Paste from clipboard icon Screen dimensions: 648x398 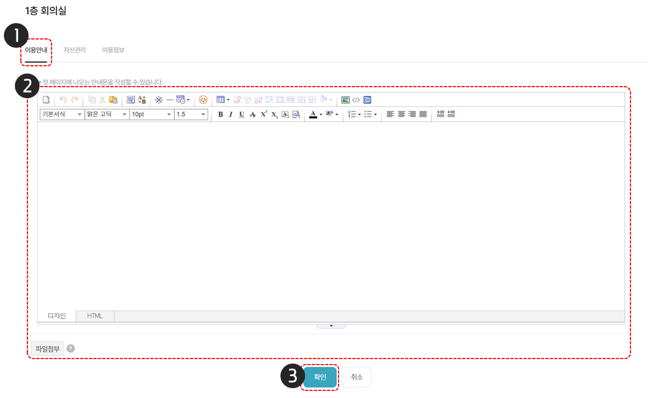point(113,100)
